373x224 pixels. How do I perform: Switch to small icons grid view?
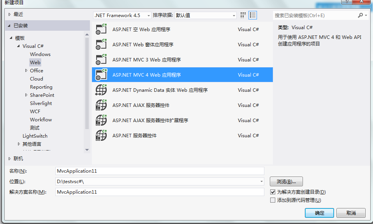pos(243,15)
